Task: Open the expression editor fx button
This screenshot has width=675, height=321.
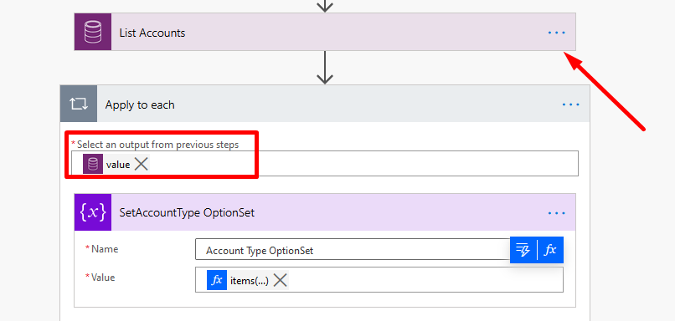Action: coord(550,250)
